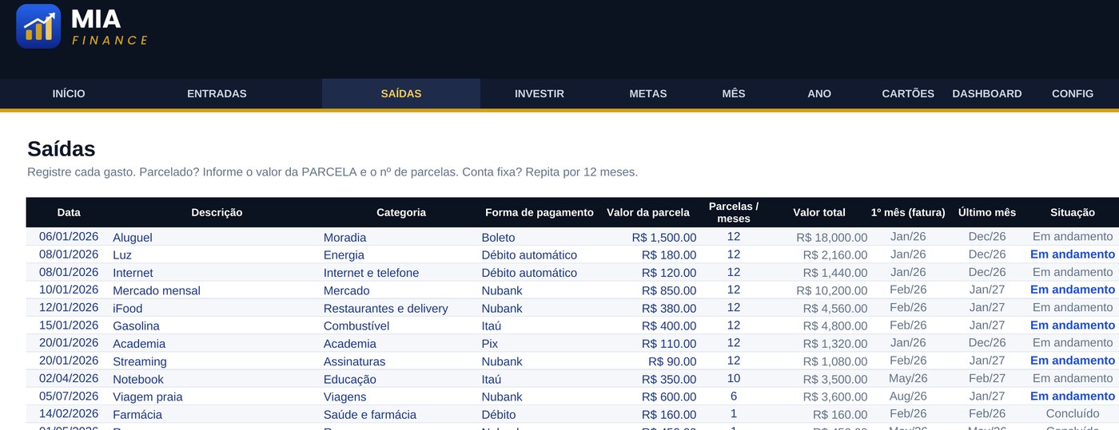Open the METAS tab

(648, 93)
